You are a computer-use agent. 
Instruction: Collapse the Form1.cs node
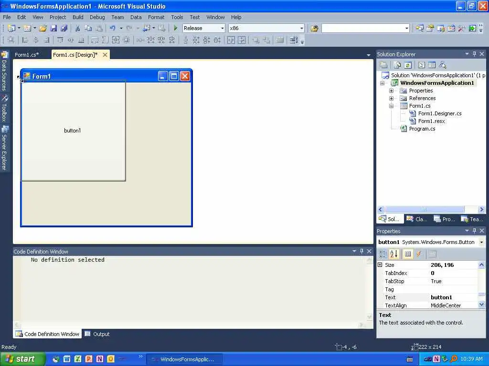click(x=392, y=106)
